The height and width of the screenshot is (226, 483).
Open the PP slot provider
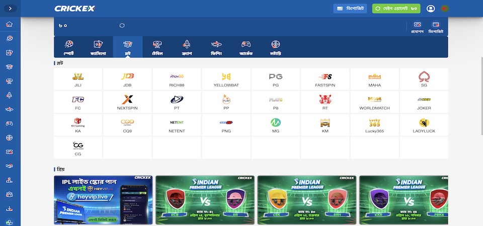tap(226, 102)
